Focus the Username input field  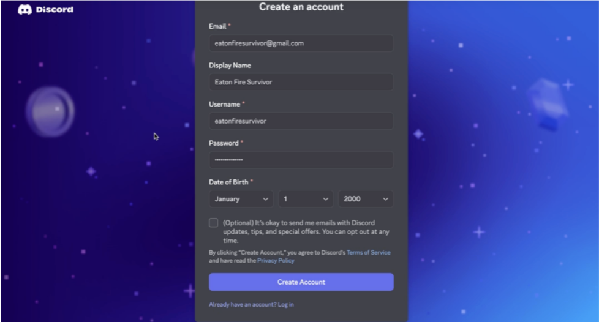point(301,121)
